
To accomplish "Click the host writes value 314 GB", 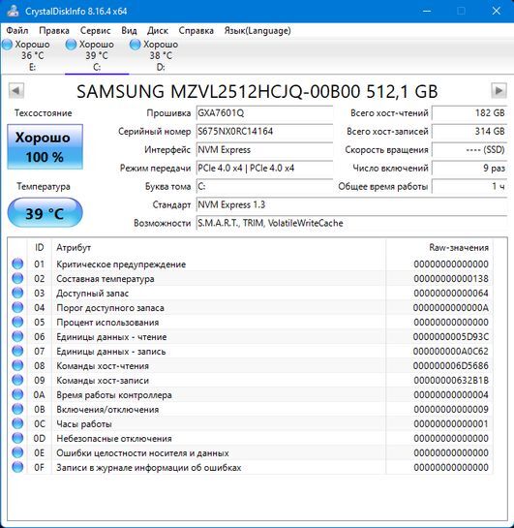I will click(x=469, y=131).
